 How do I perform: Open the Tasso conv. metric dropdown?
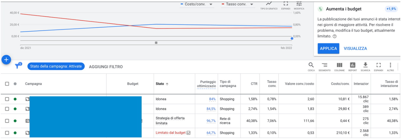pos(238,4)
